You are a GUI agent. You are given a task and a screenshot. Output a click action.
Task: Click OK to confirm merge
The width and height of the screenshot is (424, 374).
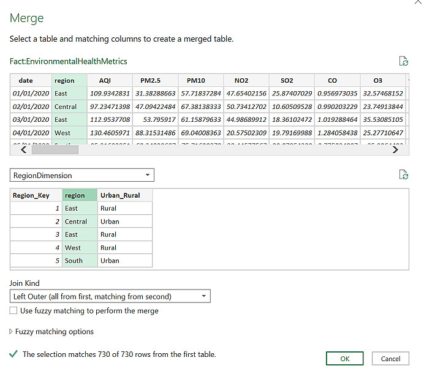344,359
